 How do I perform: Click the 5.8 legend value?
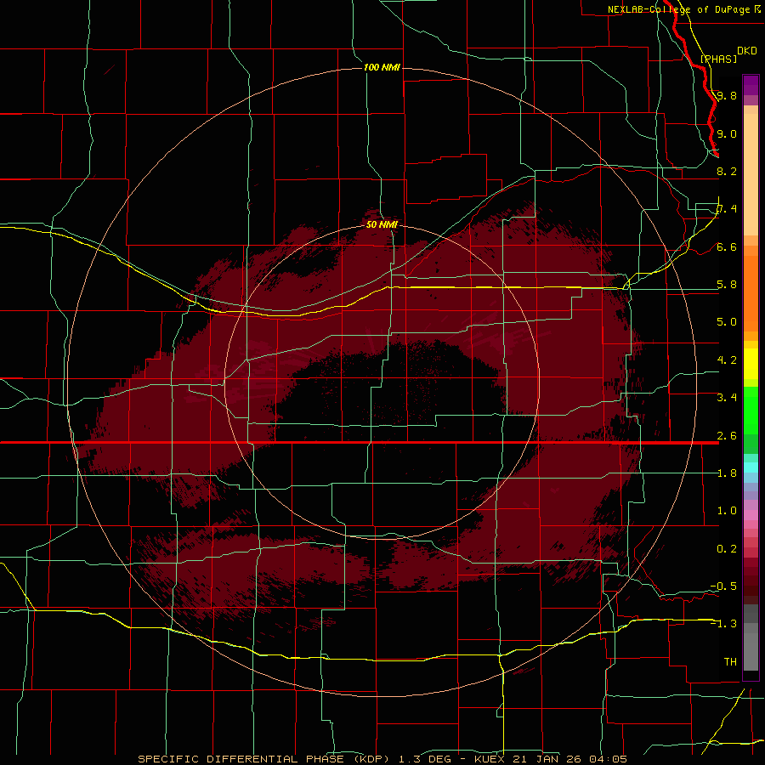[x=727, y=285]
